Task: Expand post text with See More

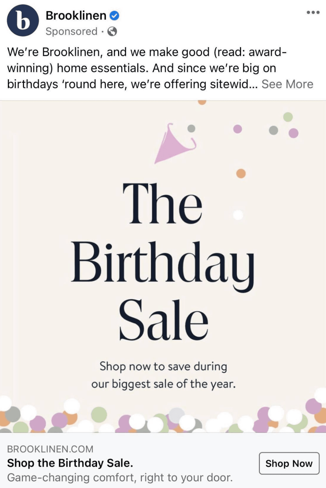Action: tap(287, 84)
